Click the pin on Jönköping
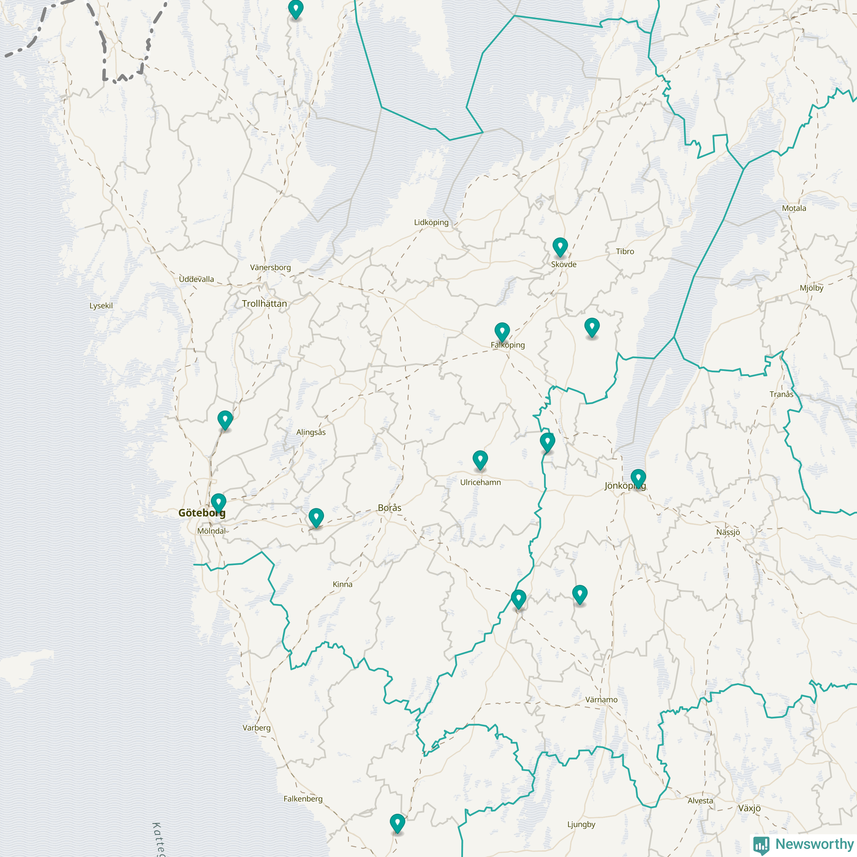The height and width of the screenshot is (857, 857). coord(638,478)
